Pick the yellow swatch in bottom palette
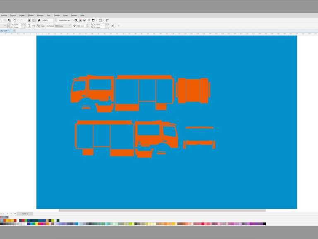Image resolution: width=318 pixels, height=239 pixels. tap(36, 224)
